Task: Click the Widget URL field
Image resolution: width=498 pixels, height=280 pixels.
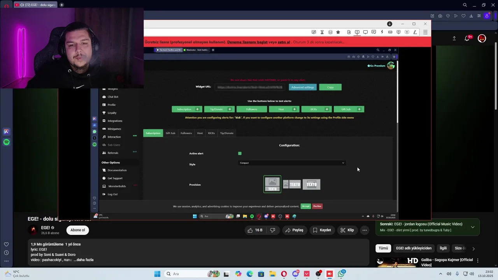Action: [250, 87]
